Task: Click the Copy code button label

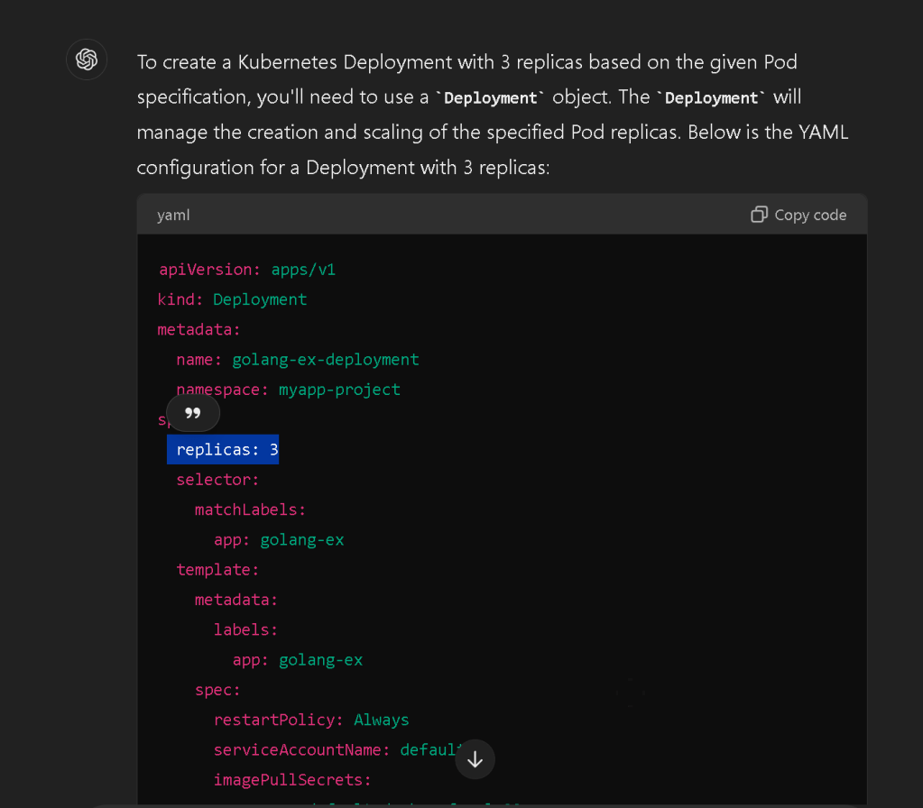Action: pos(810,216)
